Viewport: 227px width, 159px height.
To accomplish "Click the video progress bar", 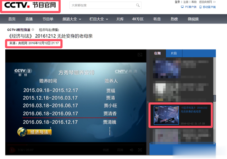I will 76,145.
